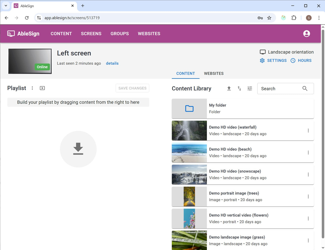
Task: Click the AbleSign cast logo icon
Action: [10, 33]
